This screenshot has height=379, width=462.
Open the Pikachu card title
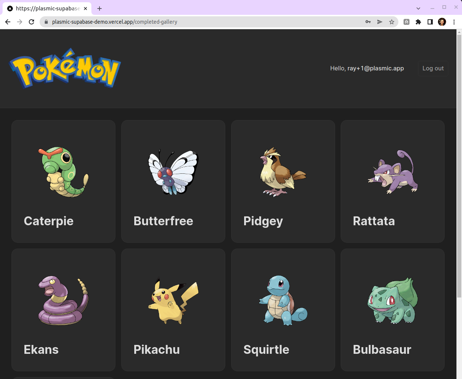(156, 350)
